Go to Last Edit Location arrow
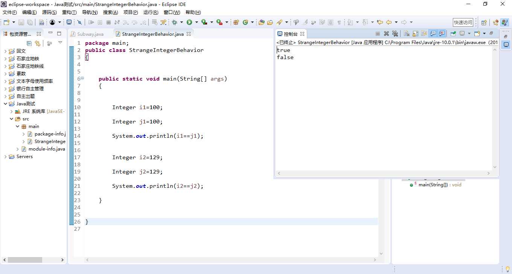The height and width of the screenshot is (274, 512). pos(380,22)
